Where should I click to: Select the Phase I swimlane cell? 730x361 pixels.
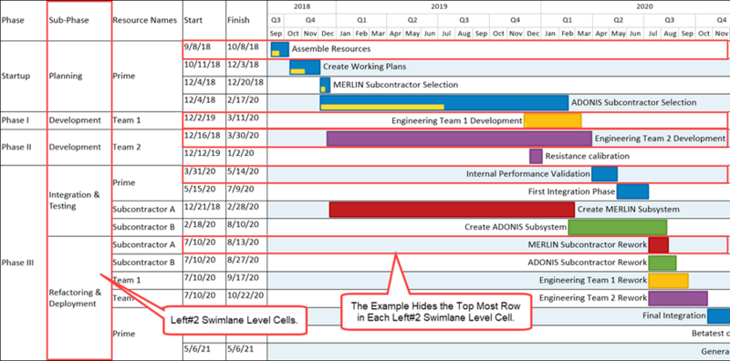(x=23, y=120)
